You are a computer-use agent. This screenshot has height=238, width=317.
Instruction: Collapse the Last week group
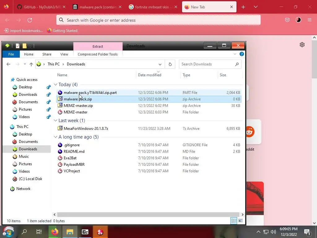point(55,121)
